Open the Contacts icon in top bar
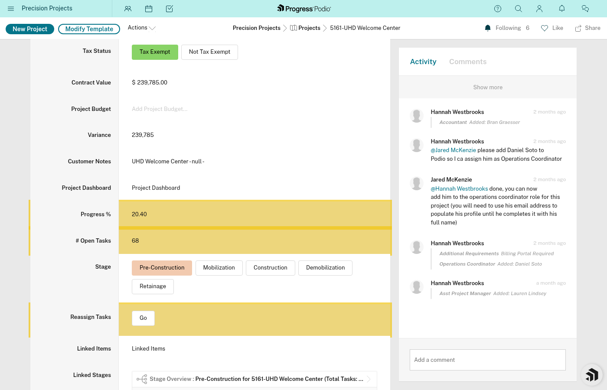The image size is (607, 390). pyautogui.click(x=128, y=9)
